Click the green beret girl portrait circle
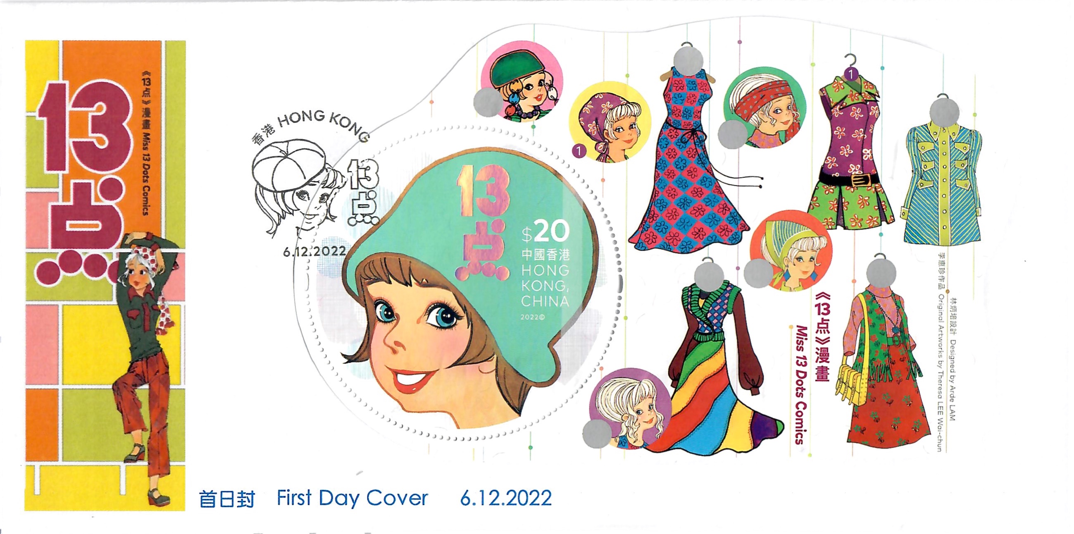This screenshot has height=534, width=1074. click(522, 81)
